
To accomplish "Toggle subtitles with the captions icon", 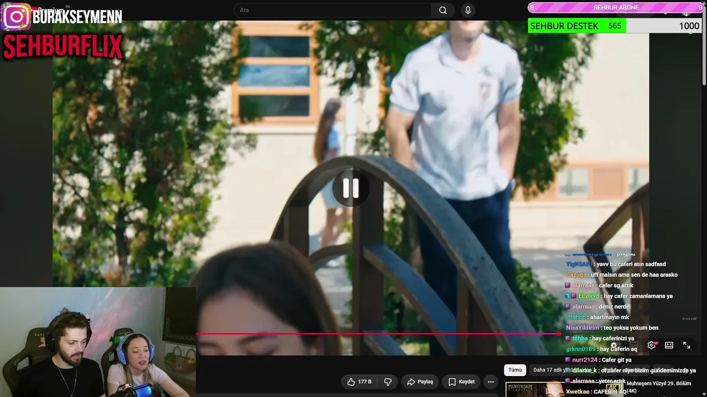I will [x=634, y=346].
